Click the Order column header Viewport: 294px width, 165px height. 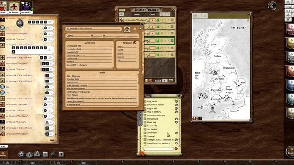pos(152,14)
